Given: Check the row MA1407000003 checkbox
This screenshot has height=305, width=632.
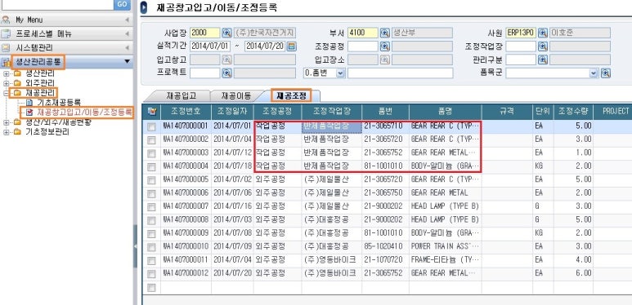Looking at the screenshot, I should [x=151, y=153].
